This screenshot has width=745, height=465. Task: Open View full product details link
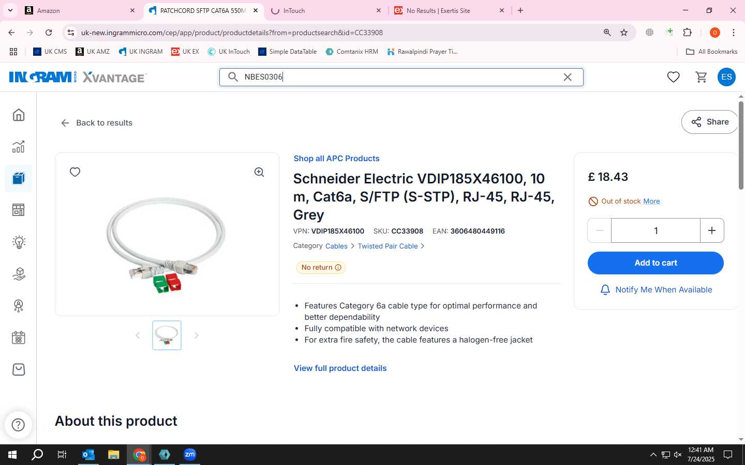click(x=340, y=368)
